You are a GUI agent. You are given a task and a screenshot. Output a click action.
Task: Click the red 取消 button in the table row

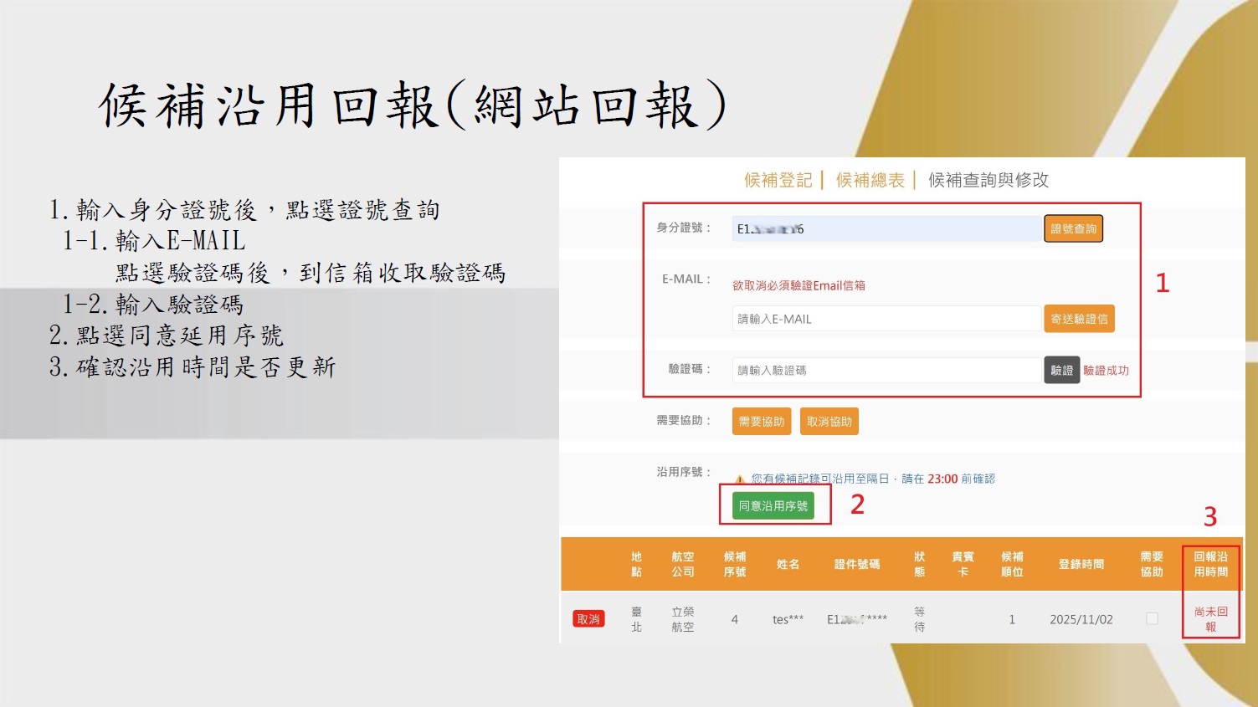588,619
